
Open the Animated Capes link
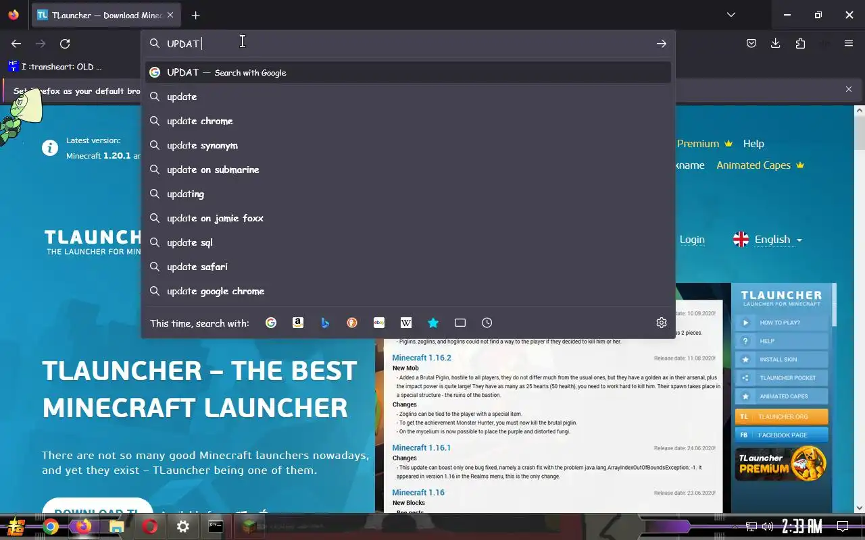760,165
